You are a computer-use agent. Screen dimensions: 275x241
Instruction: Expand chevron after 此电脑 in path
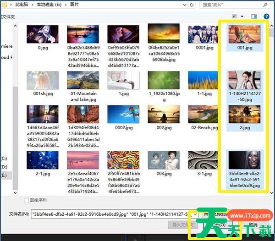[x=32, y=5]
